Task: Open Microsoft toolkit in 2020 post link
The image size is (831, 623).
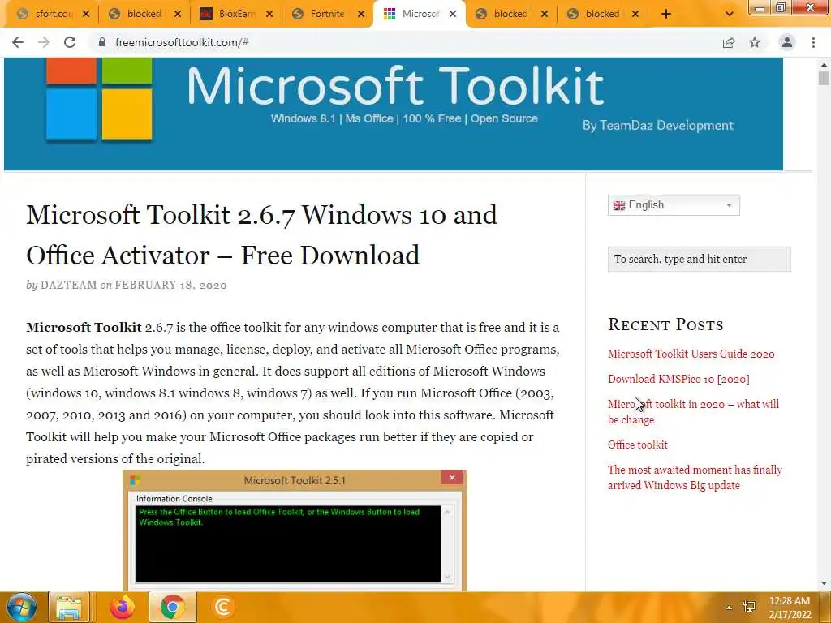Action: (x=693, y=411)
